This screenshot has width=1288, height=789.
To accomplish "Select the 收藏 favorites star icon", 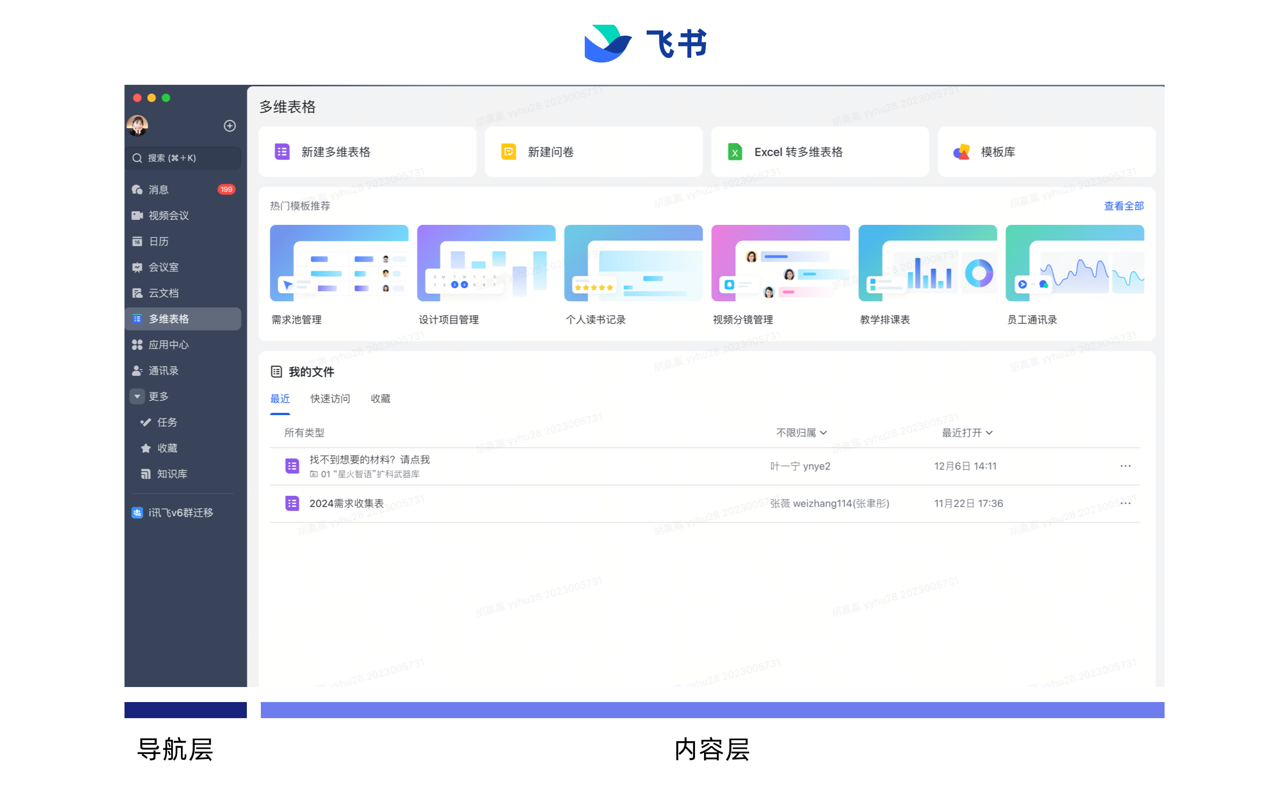I will [x=145, y=448].
